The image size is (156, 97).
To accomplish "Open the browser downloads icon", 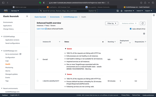I will click(x=141, y=3).
